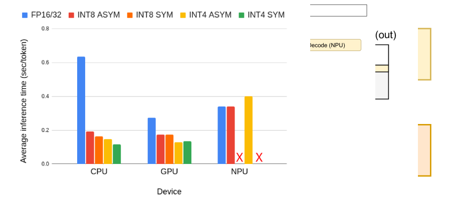This screenshot has width=451, height=206.
Task: Click the last red X marker on NPU
Action: [x=259, y=157]
